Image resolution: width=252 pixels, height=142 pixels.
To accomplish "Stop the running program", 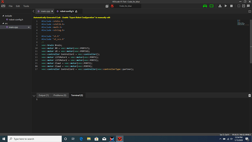I will tap(232, 6).
